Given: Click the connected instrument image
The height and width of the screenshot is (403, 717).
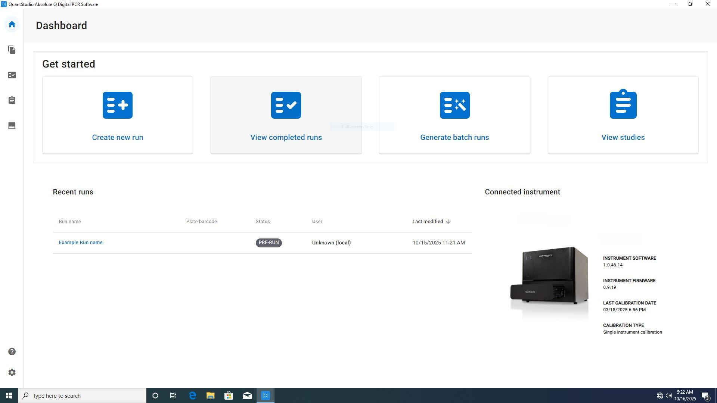Looking at the screenshot, I should click(x=549, y=275).
